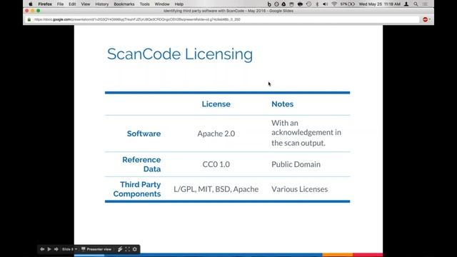Click the 'CC0 1.0' cell

tap(216, 164)
